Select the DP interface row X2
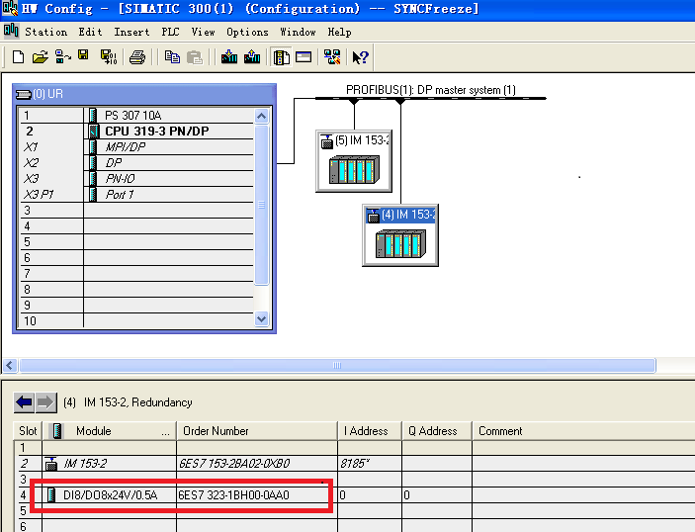The height and width of the screenshot is (532, 695). (137, 163)
